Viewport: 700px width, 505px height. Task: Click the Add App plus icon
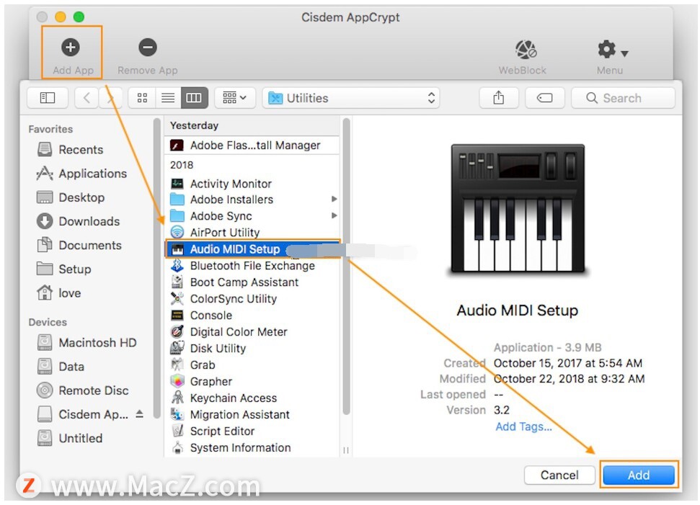pyautogui.click(x=71, y=48)
